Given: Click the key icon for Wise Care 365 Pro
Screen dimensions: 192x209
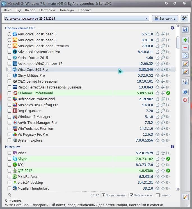Looking at the screenshot, I should point(163,69).
